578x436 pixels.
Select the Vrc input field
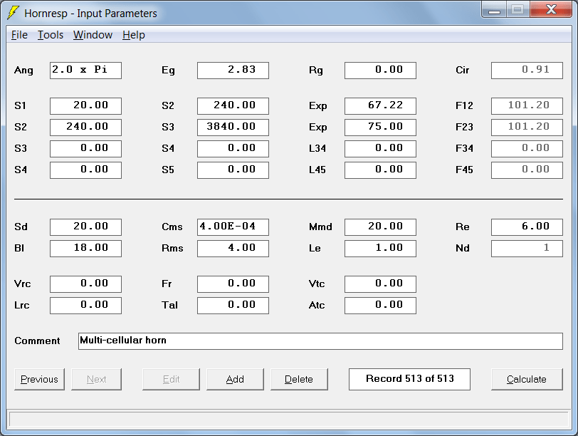[85, 284]
